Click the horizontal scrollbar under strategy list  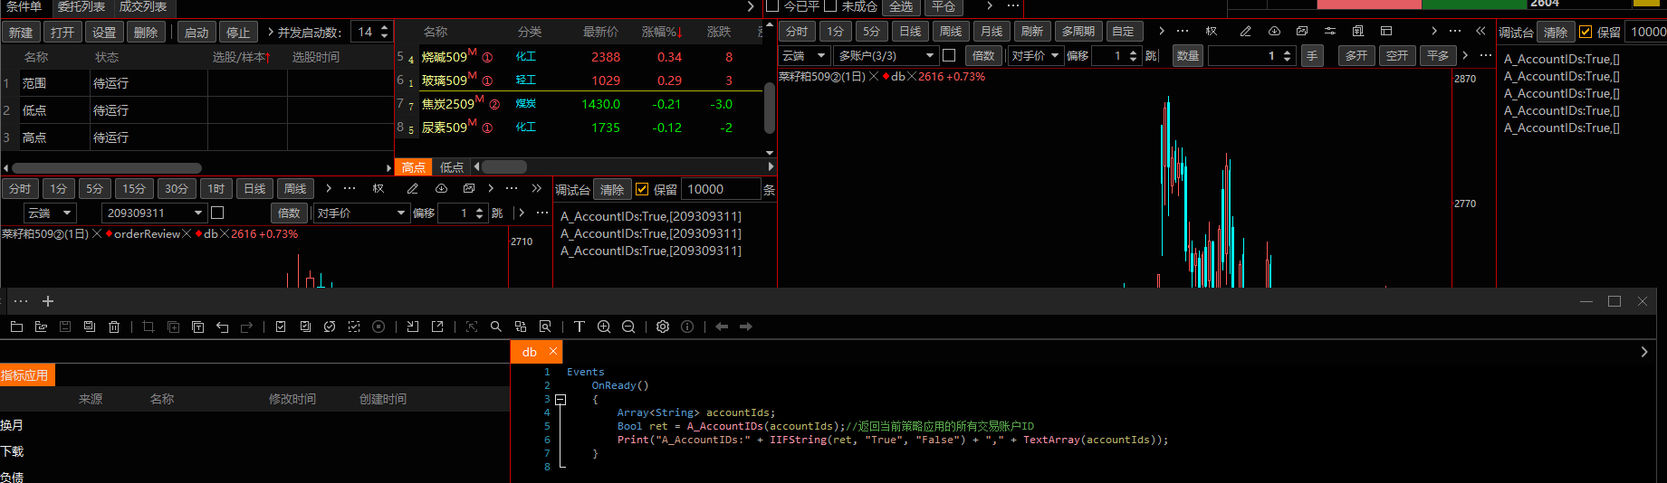point(106,167)
